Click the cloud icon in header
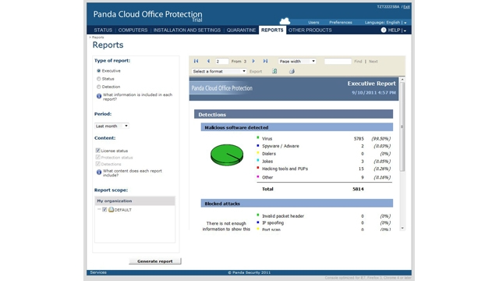 [x=285, y=21]
